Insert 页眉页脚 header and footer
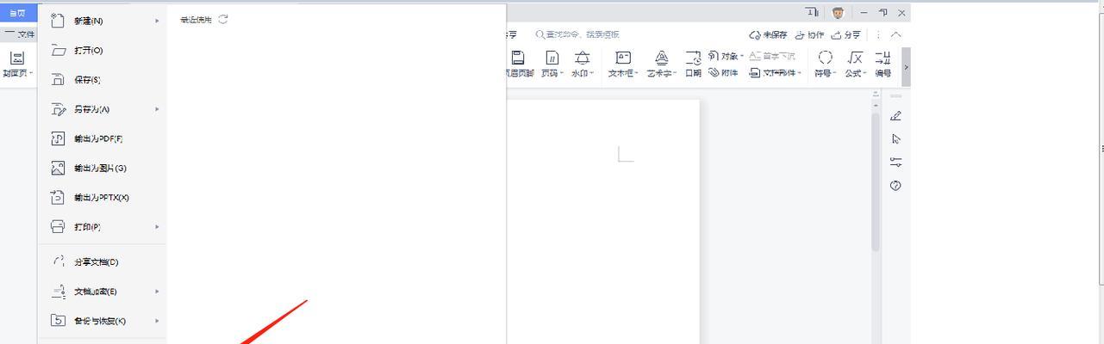1104x344 pixels. point(519,64)
